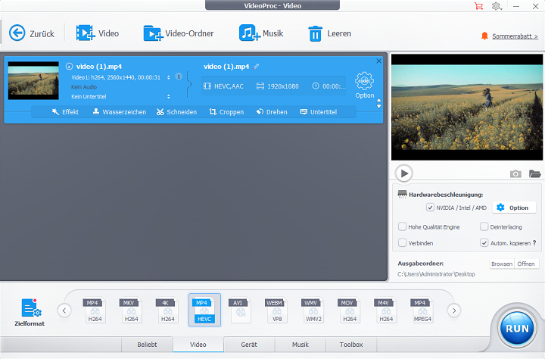Click the Musik add icon
This screenshot has height=359, width=545.
click(249, 33)
